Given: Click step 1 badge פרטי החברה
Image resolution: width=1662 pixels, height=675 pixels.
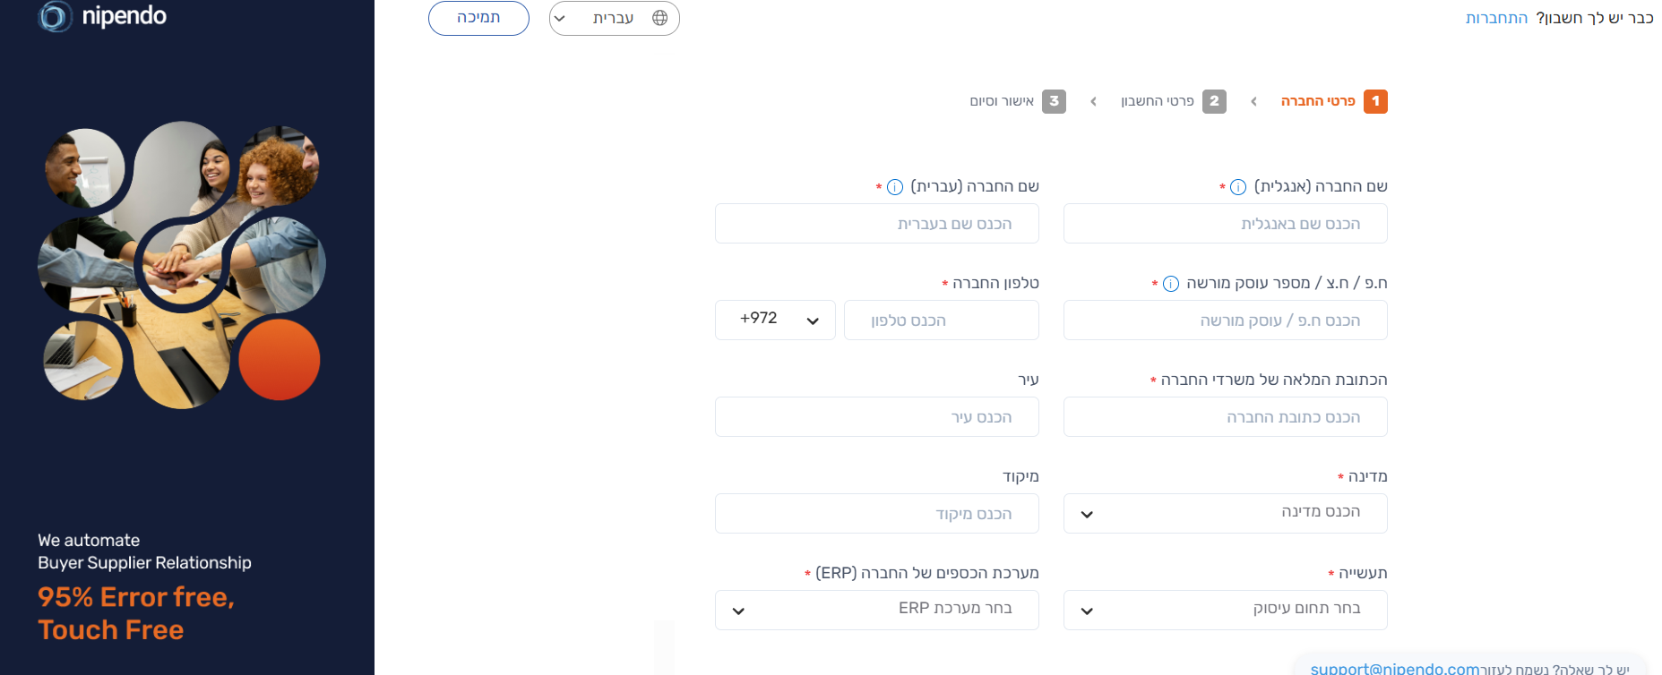Looking at the screenshot, I should pos(1375,101).
